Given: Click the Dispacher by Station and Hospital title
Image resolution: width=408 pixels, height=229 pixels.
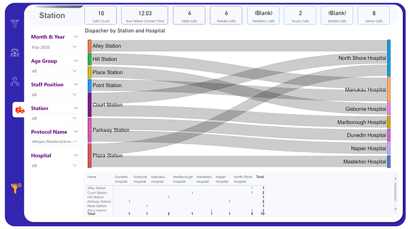Looking at the screenshot, I should pyautogui.click(x=125, y=31).
